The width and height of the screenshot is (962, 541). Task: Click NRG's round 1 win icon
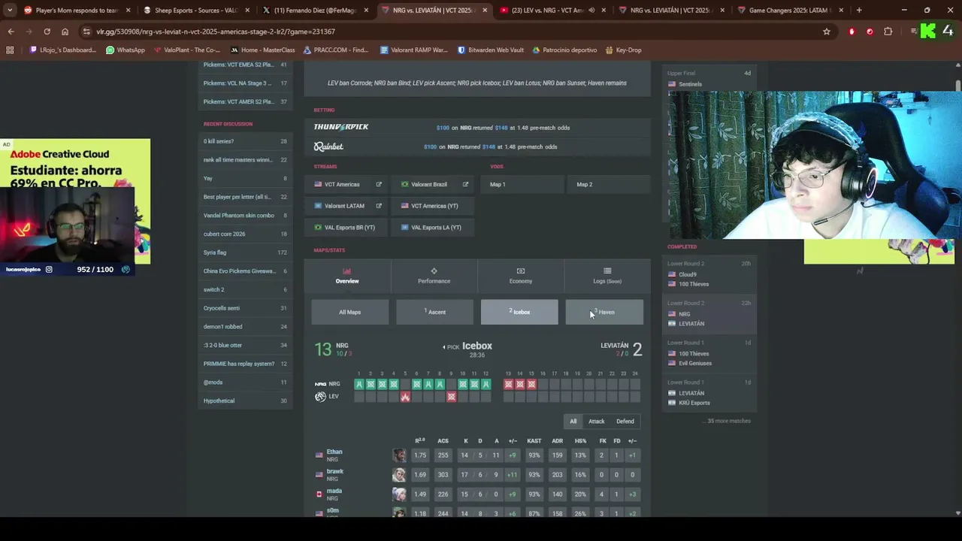click(x=359, y=384)
